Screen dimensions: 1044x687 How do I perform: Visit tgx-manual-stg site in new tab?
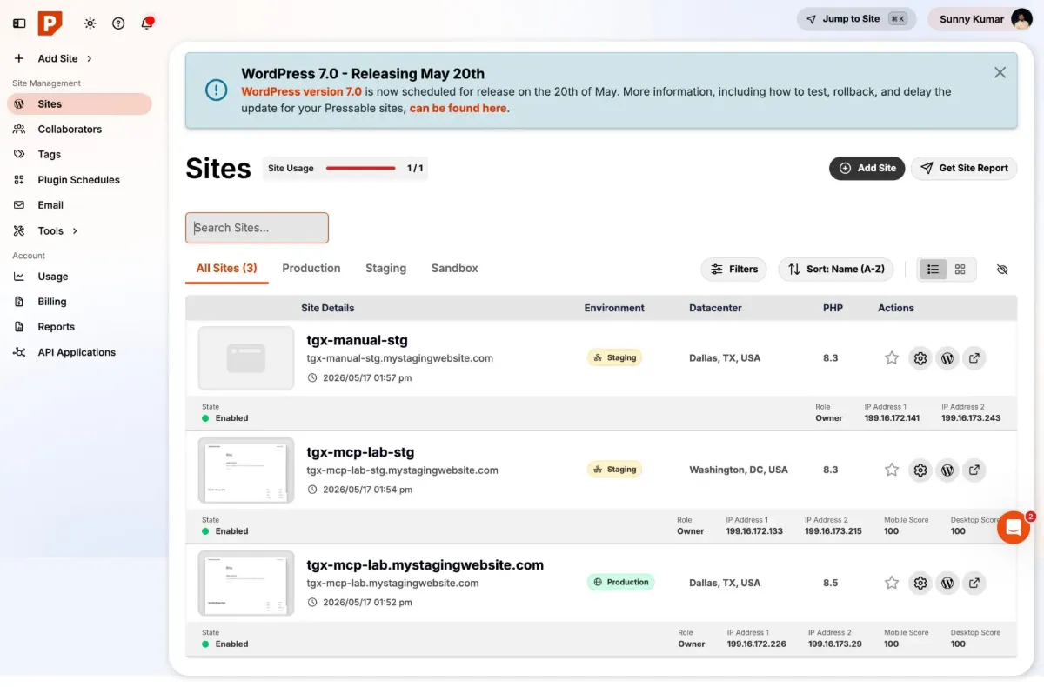click(974, 357)
